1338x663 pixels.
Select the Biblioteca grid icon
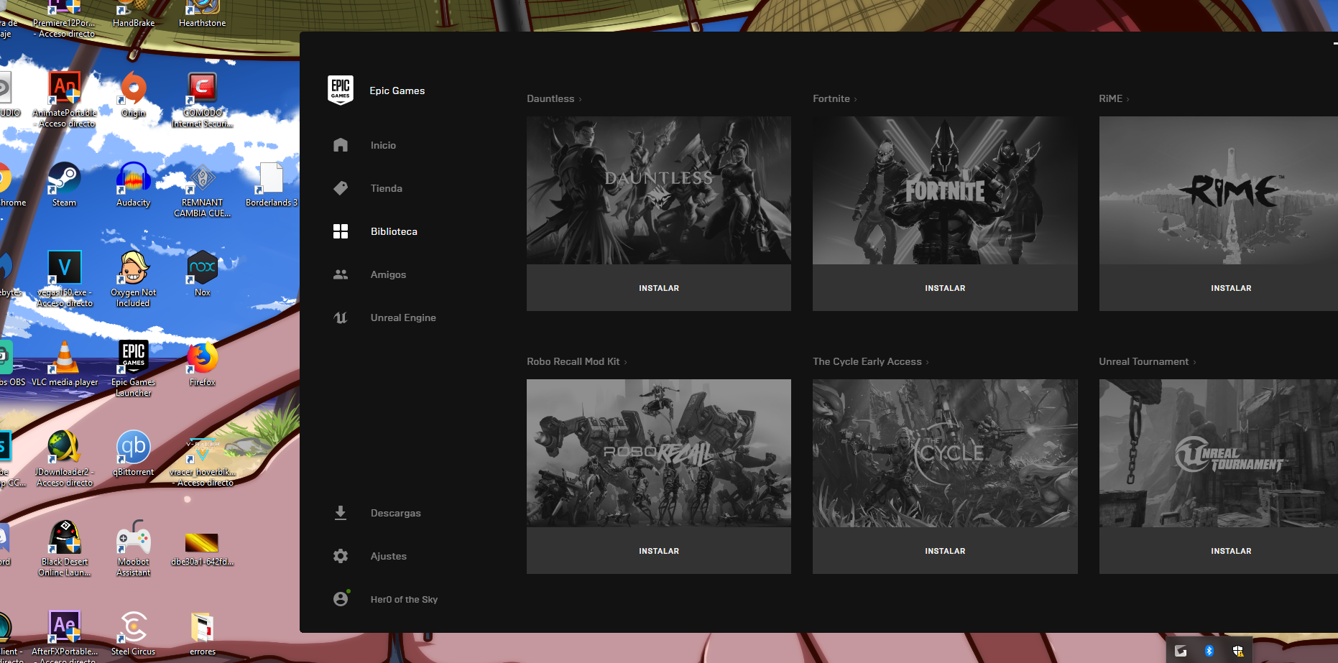341,231
